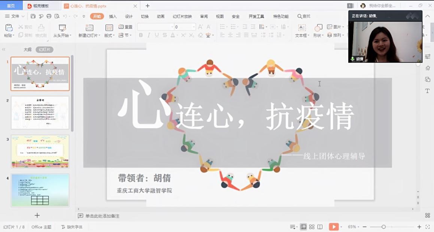Insert a text box with 文本框 icon
434x232 pixels.
click(x=302, y=28)
